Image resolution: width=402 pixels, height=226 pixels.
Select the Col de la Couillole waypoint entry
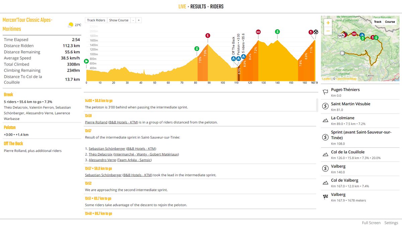(x=360, y=155)
